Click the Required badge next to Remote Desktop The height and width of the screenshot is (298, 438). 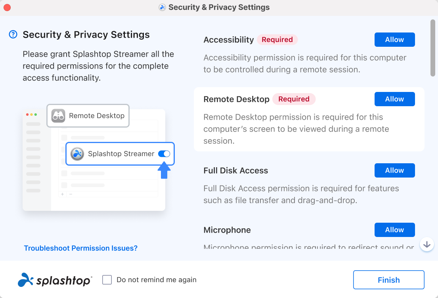pos(294,99)
